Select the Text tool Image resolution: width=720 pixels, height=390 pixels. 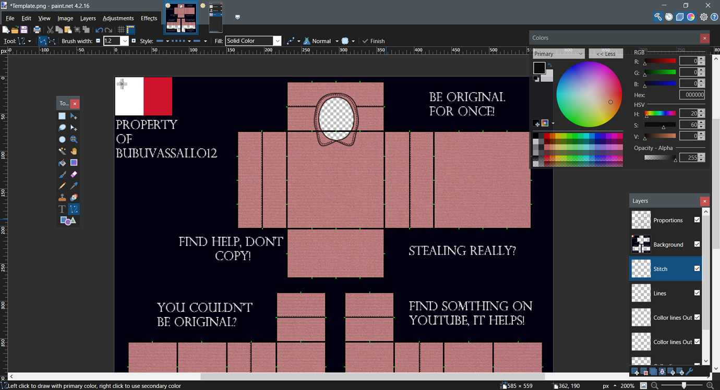62,209
